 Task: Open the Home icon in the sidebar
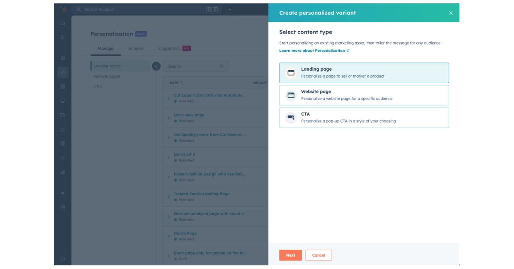[x=63, y=23]
